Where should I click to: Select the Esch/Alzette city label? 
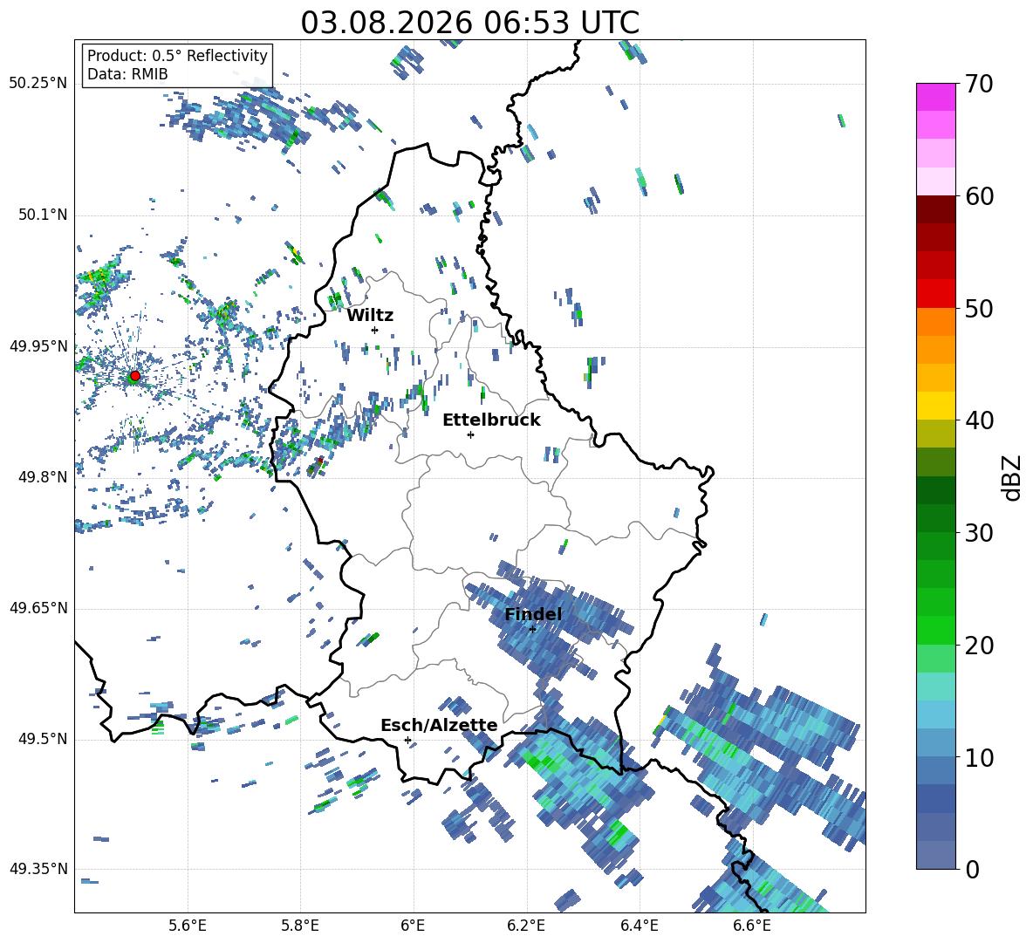[x=439, y=726]
